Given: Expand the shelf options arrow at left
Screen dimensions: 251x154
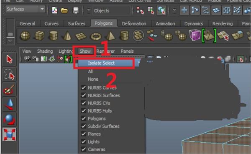Looking at the screenshot, I should (10, 41).
